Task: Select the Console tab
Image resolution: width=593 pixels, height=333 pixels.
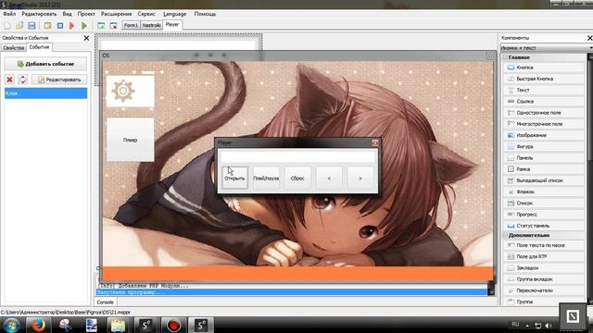Action: (105, 302)
